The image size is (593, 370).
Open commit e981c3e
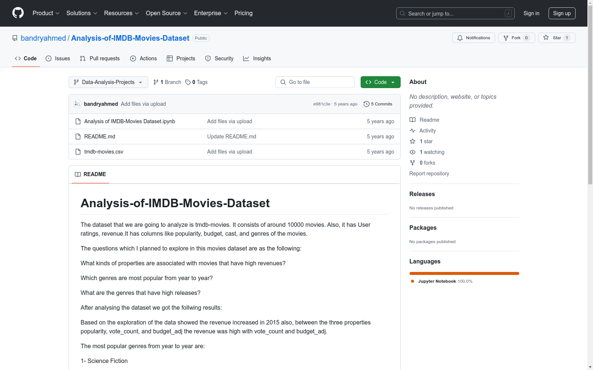[322, 104]
